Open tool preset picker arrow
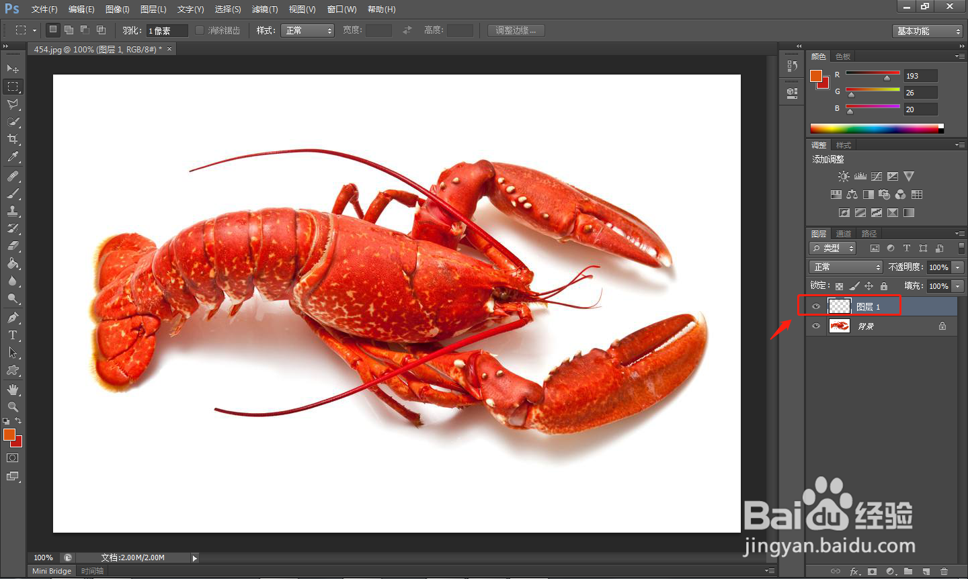 pyautogui.click(x=34, y=31)
